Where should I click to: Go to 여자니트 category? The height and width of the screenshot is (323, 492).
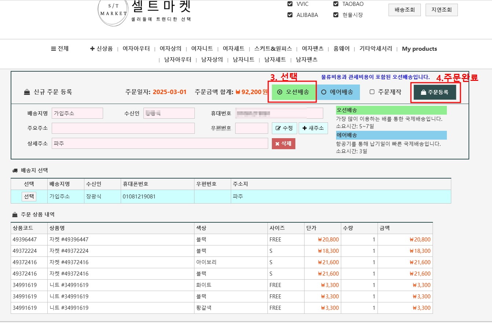click(202, 49)
